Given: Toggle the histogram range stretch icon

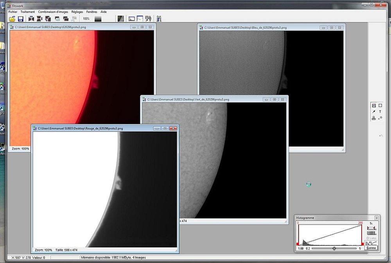Looking at the screenshot, I should (371, 228).
